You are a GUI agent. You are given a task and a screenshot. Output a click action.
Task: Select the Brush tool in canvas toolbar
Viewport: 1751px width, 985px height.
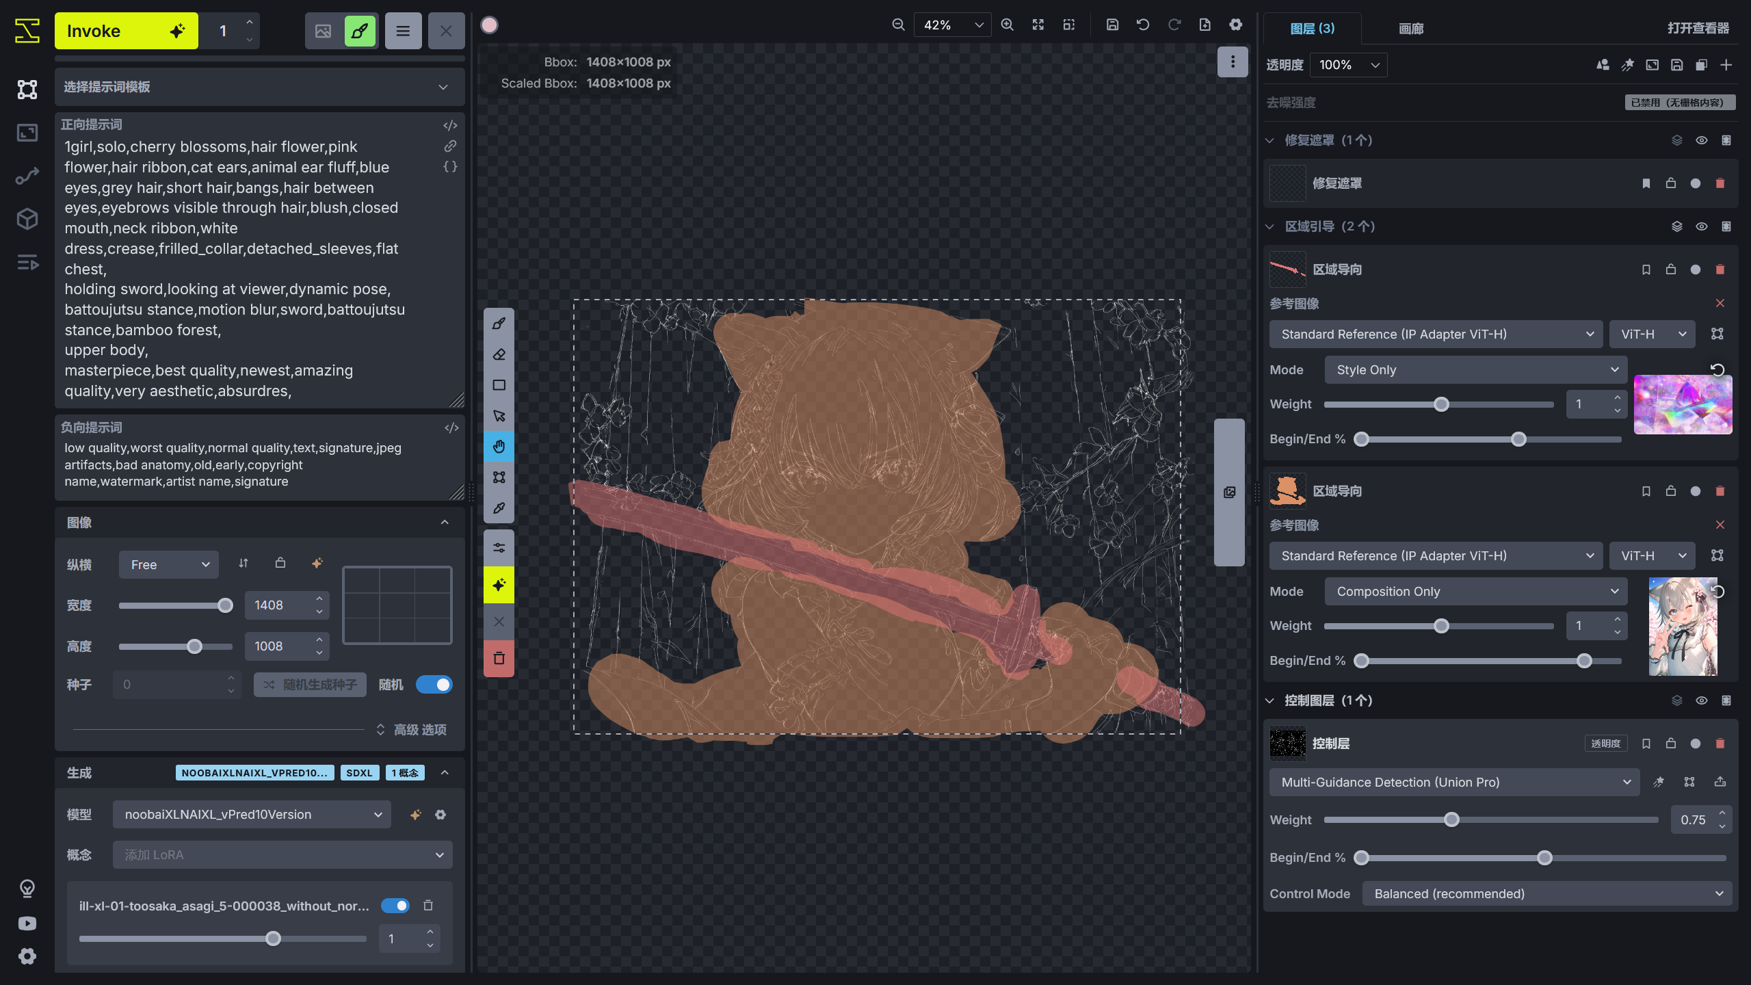coord(499,324)
